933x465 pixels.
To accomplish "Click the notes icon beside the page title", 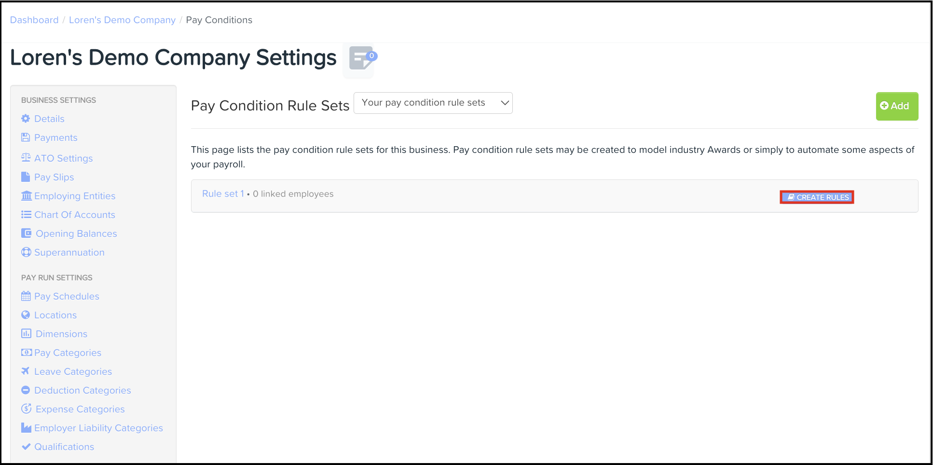I will pos(360,58).
